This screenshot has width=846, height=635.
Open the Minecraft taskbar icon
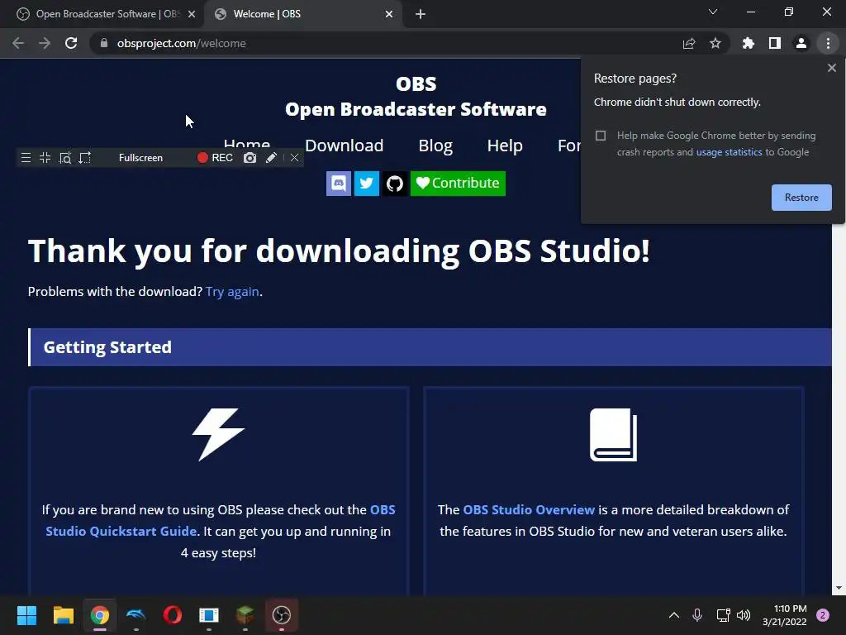pos(245,615)
